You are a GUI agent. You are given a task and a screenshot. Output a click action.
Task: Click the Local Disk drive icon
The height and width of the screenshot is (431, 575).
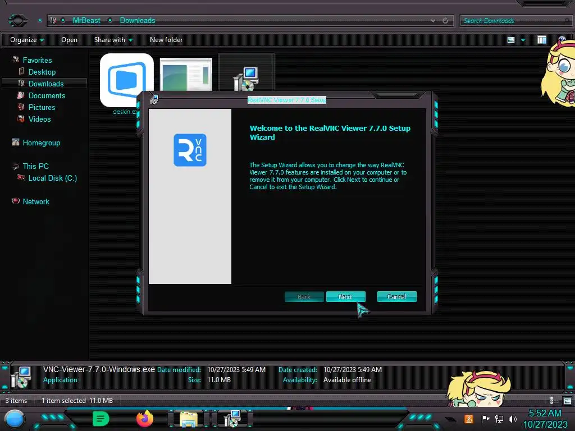[21, 177]
